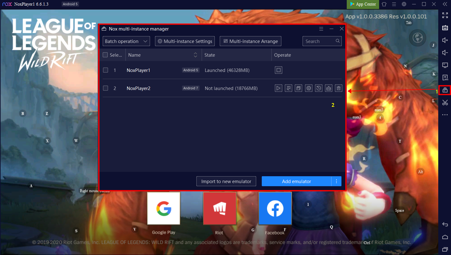Viewport: 451px width, 255px height.
Task: Click the Android 7 badge on NoxPlayer2
Action: 191,88
